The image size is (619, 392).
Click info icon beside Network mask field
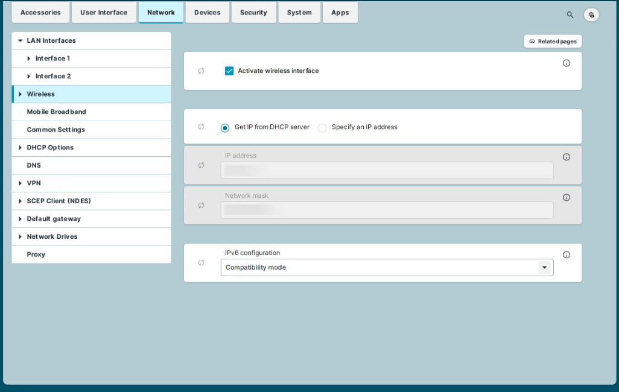click(566, 198)
